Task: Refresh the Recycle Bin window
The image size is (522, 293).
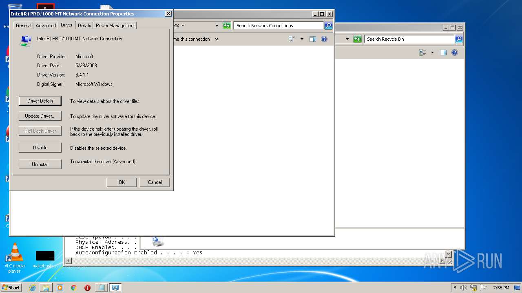Action: pyautogui.click(x=357, y=39)
